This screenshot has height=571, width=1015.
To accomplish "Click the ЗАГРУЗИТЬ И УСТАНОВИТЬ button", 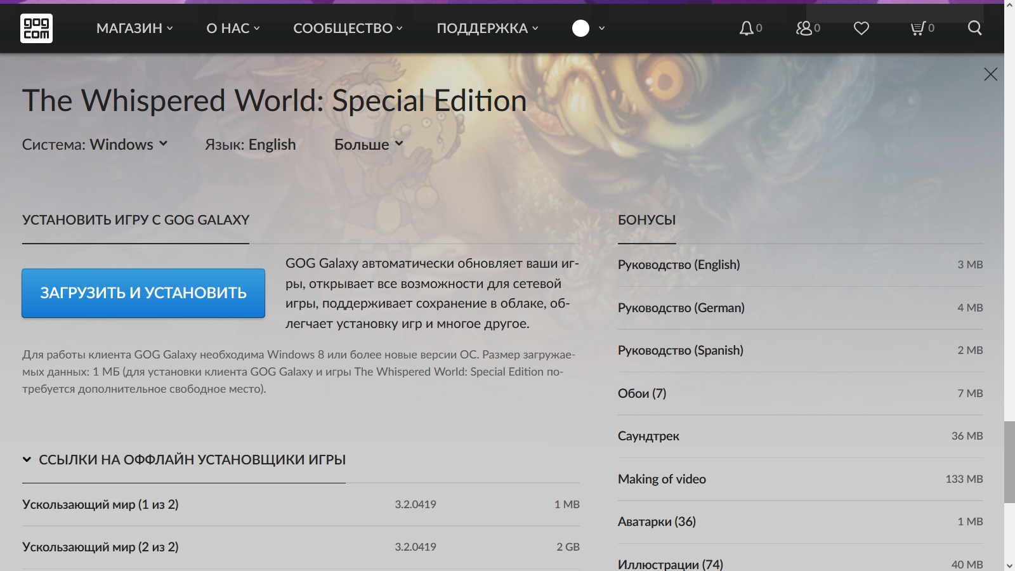I will pyautogui.click(x=143, y=293).
